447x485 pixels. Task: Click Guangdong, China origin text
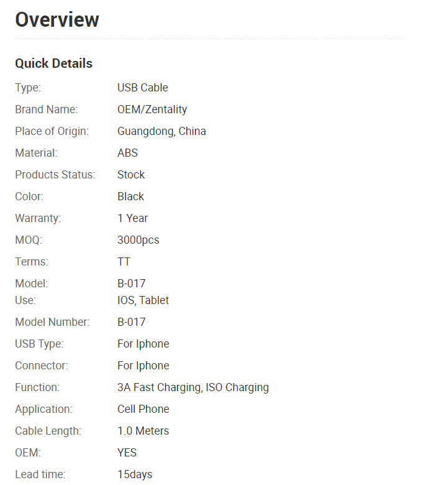pyautogui.click(x=161, y=131)
